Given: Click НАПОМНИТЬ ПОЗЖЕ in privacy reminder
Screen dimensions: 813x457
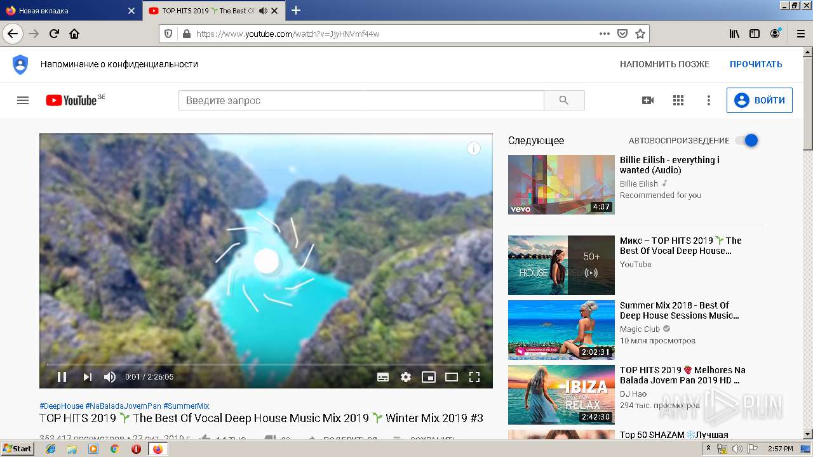Looking at the screenshot, I should click(664, 64).
